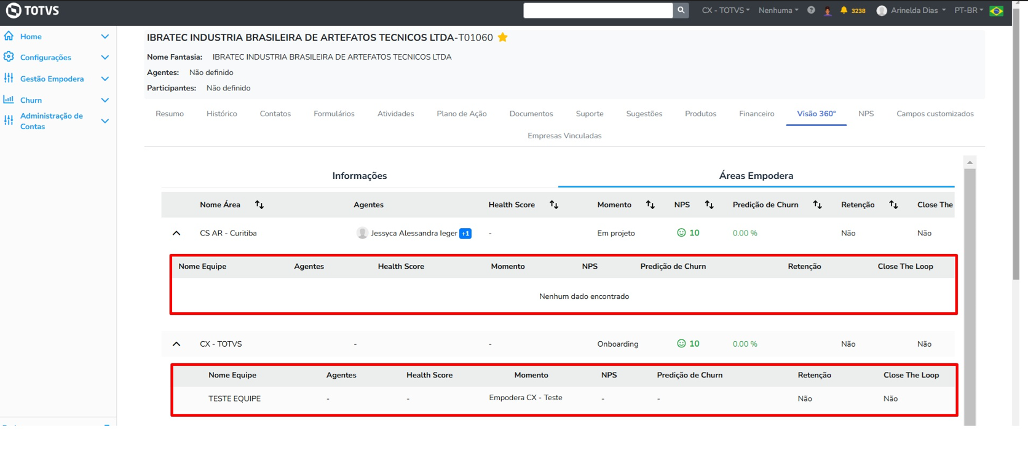Open the Campos customizados tab
Viewport: 1028px width, 466px height.
[x=935, y=114]
